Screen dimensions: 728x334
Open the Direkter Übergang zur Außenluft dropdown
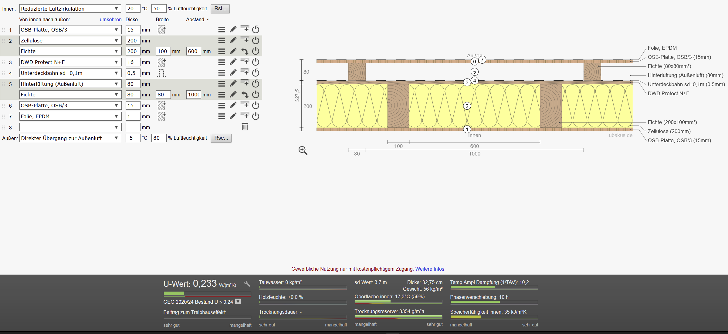coord(70,138)
